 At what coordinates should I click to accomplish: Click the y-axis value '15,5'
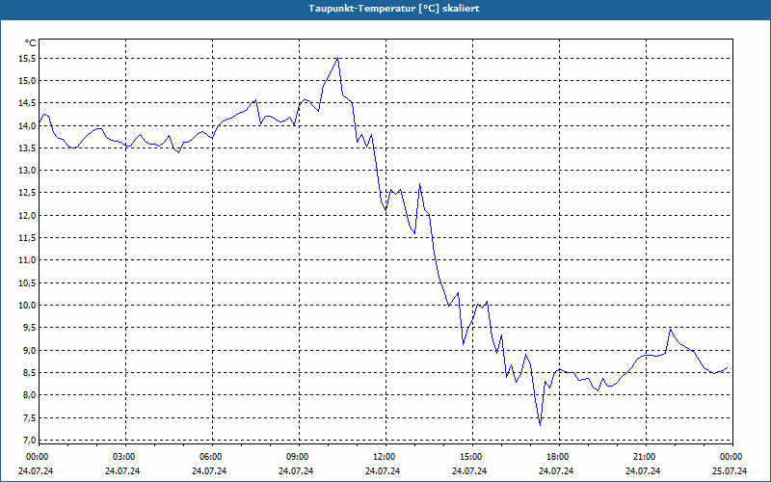(x=28, y=59)
